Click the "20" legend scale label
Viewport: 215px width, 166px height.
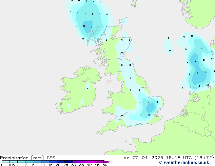click(x=58, y=165)
